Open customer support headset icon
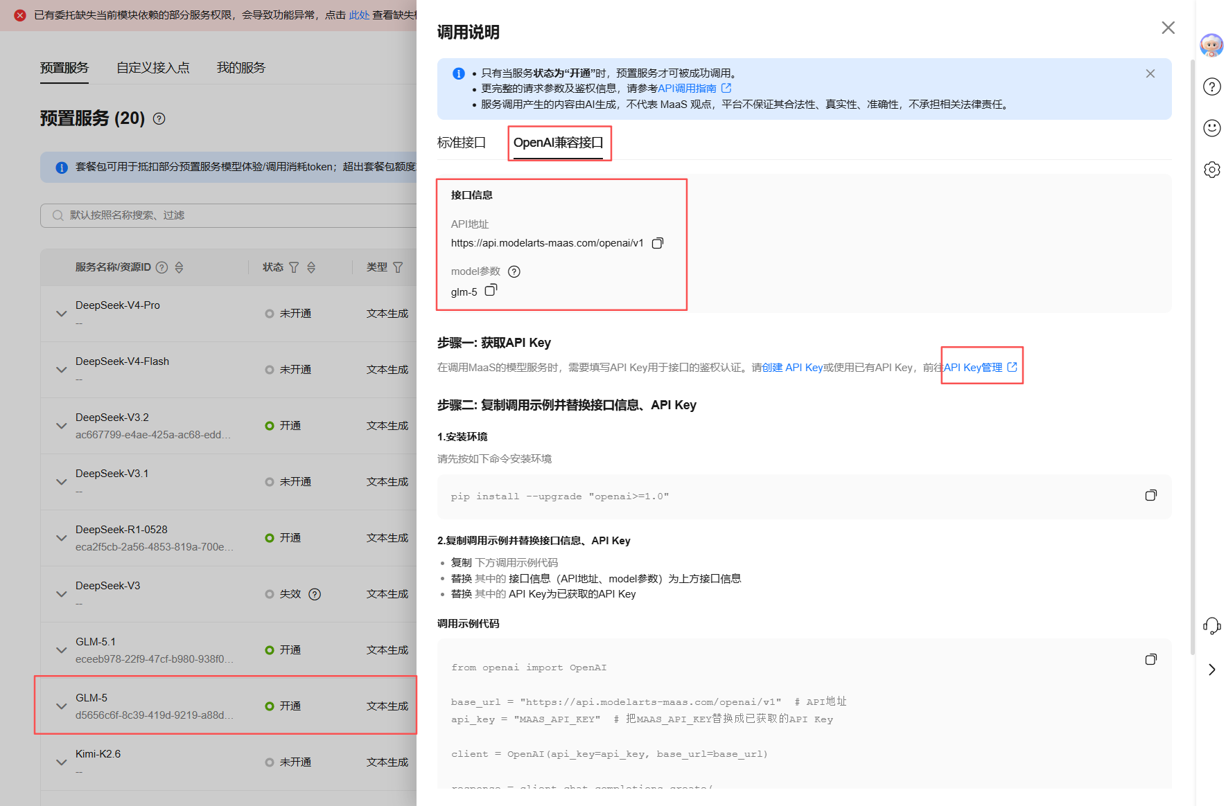Image resolution: width=1226 pixels, height=806 pixels. pyautogui.click(x=1212, y=626)
